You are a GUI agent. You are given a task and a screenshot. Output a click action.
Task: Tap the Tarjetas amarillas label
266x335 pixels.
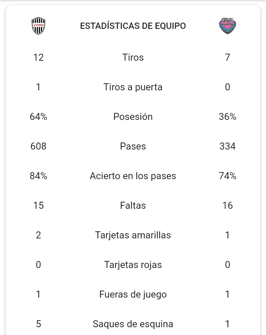pos(133,235)
